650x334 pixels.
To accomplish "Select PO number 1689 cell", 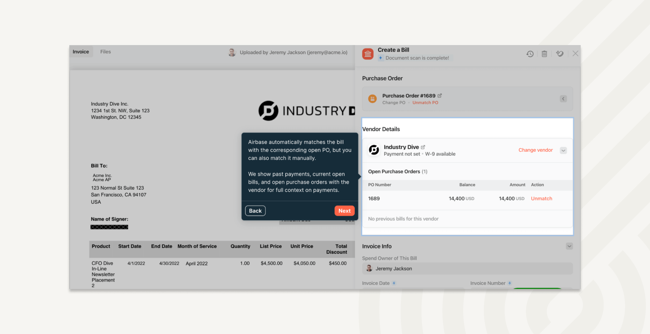I will [374, 199].
